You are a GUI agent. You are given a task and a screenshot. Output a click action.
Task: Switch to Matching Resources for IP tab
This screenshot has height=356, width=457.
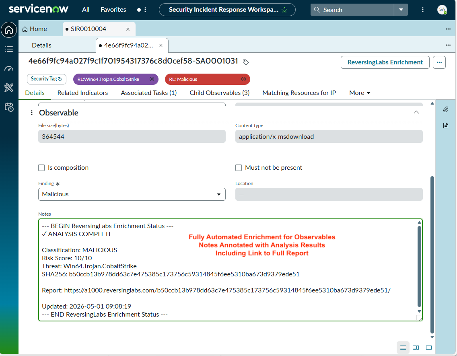[x=299, y=93]
